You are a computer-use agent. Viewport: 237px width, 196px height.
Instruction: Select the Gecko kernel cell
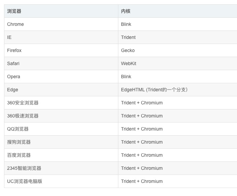tap(128, 50)
